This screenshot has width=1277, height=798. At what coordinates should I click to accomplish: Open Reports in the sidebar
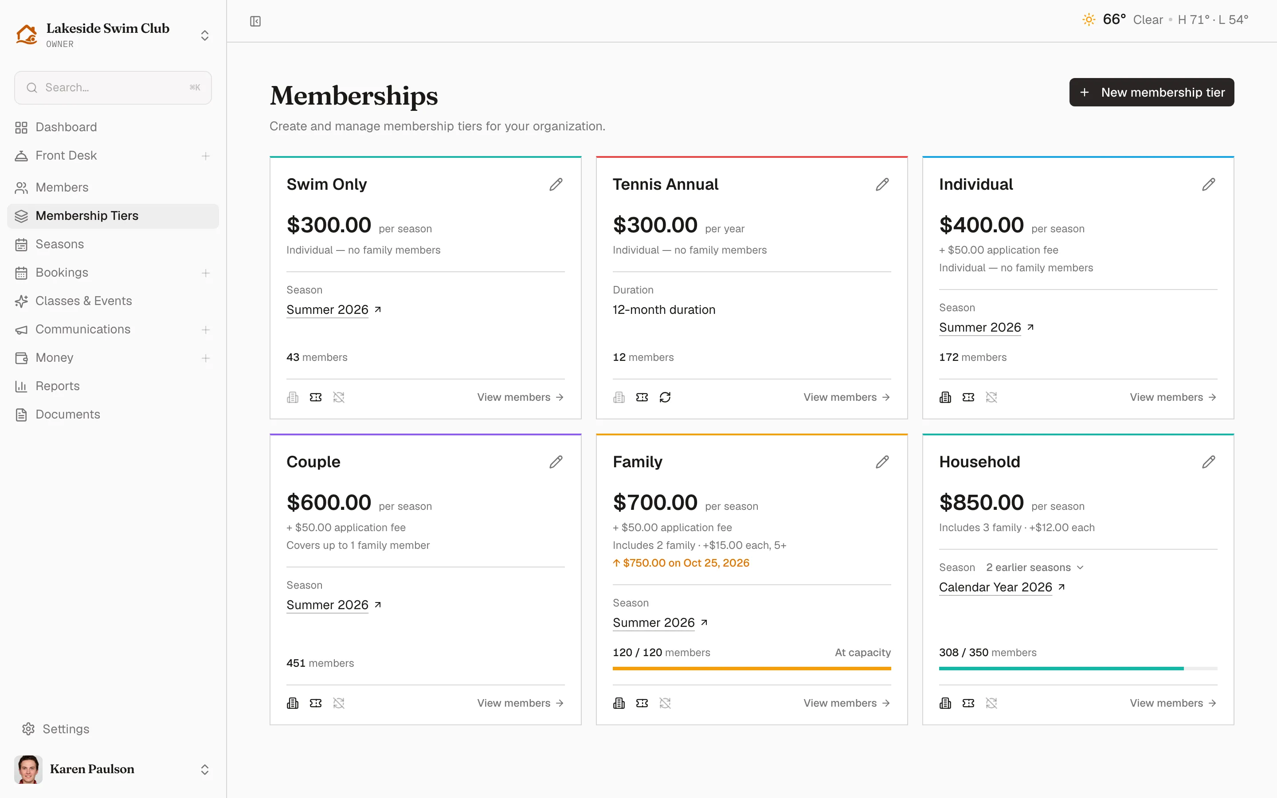click(x=113, y=386)
